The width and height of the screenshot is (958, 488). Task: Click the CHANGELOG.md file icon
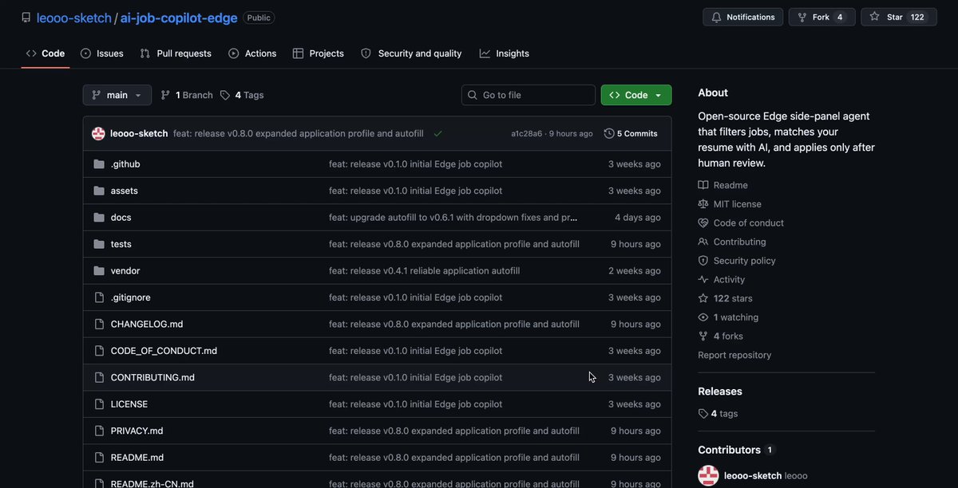pos(99,325)
